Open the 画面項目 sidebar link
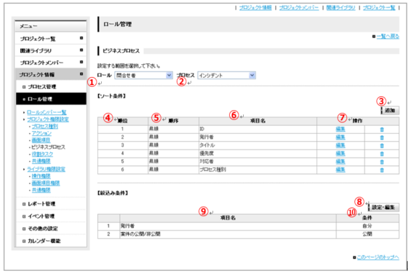This screenshot has width=408, height=275. [x=41, y=141]
